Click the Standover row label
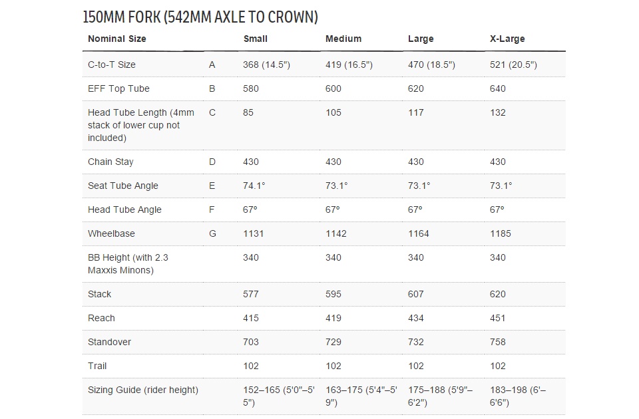This screenshot has height=419, width=639. point(109,342)
